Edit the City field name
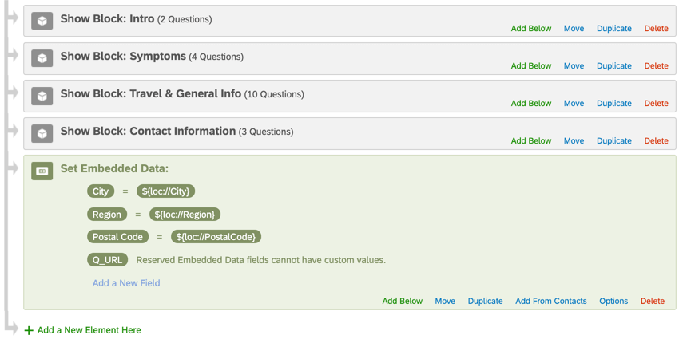This screenshot has height=343, width=679. (101, 191)
